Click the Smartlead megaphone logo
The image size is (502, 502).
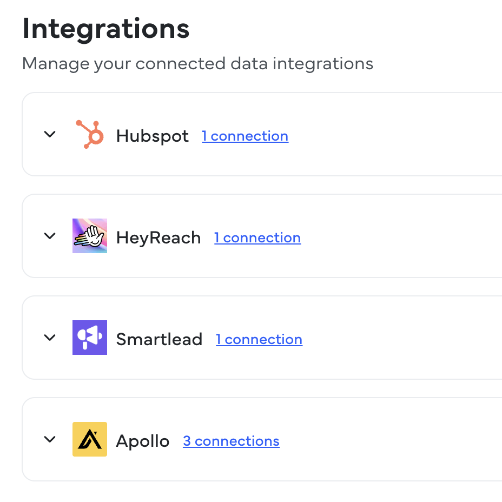(x=90, y=338)
